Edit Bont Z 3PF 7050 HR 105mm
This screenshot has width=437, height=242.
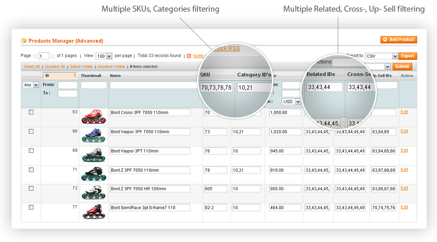coord(404,188)
